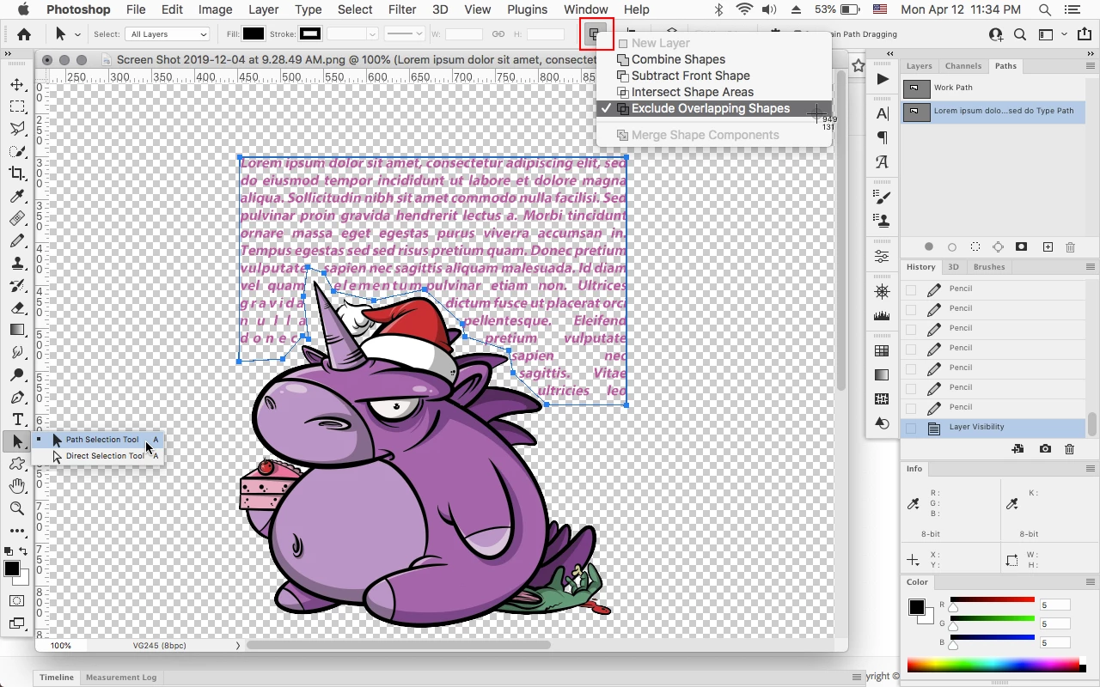This screenshot has width=1100, height=687.
Task: Select the Clone Stamp tool in toolbar
Action: [x=17, y=263]
